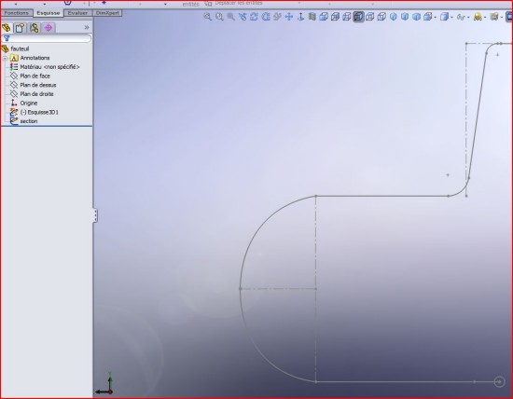
Task: Select the fauteuil part root item
Action: click(20, 48)
